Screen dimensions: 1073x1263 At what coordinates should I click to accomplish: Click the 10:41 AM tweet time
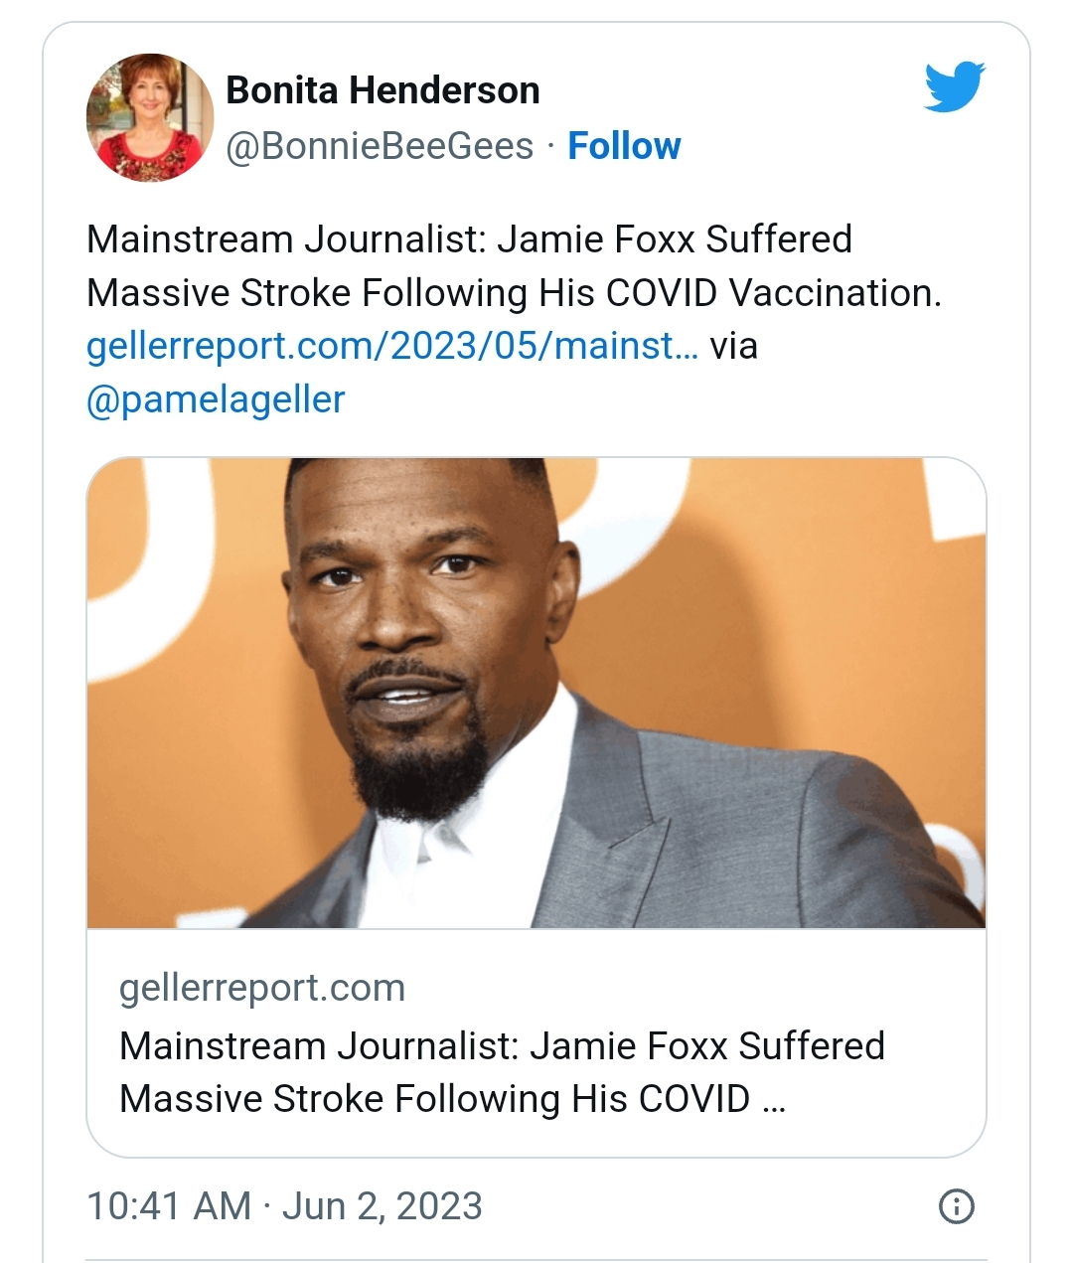[x=169, y=1206]
